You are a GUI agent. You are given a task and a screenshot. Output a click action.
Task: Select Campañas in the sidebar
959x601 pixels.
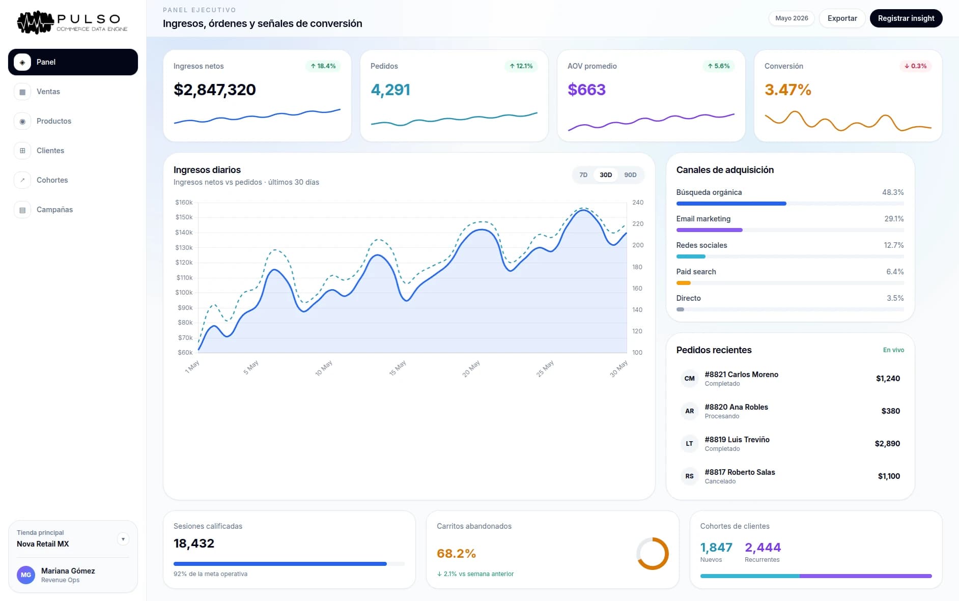[73, 210]
